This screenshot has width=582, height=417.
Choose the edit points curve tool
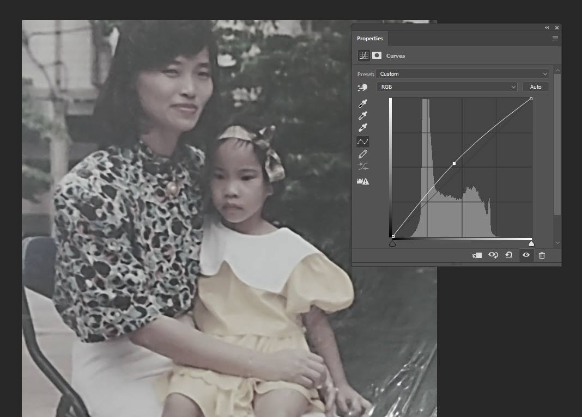(362, 142)
